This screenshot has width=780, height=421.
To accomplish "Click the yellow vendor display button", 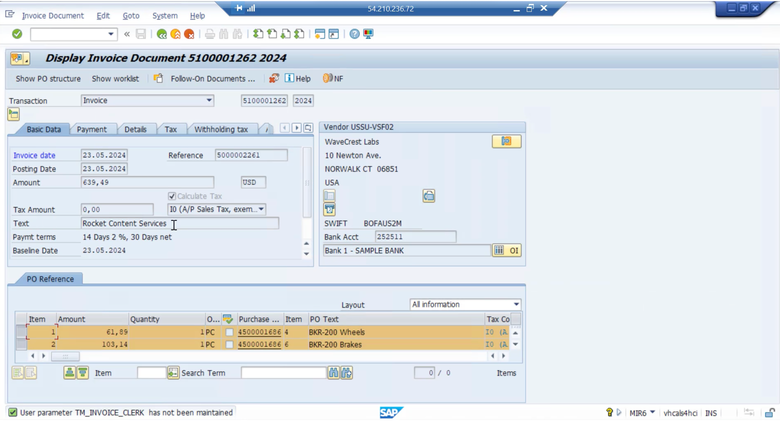I will click(506, 141).
